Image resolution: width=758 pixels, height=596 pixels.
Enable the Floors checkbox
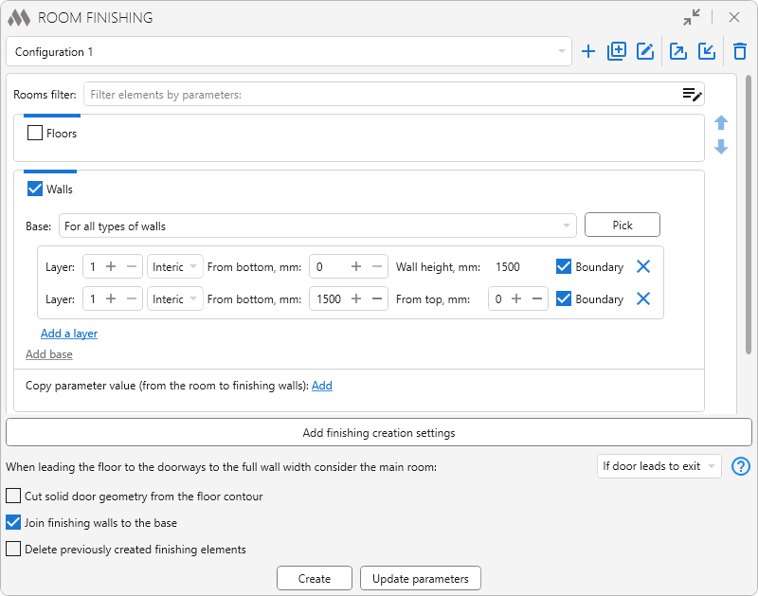coord(35,133)
